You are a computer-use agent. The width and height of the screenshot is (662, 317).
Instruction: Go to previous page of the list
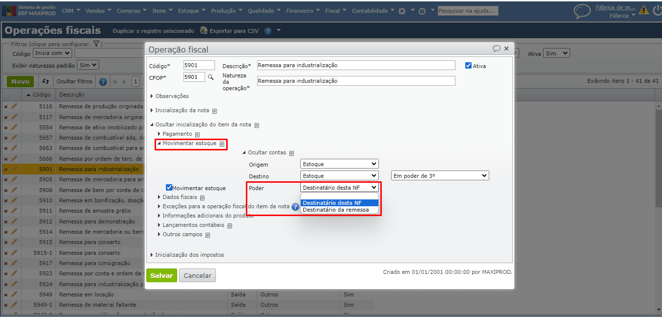124,82
